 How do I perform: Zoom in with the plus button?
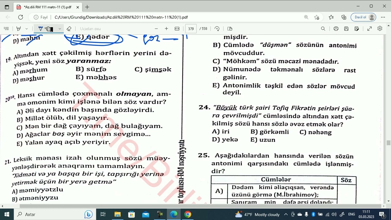[166, 29]
